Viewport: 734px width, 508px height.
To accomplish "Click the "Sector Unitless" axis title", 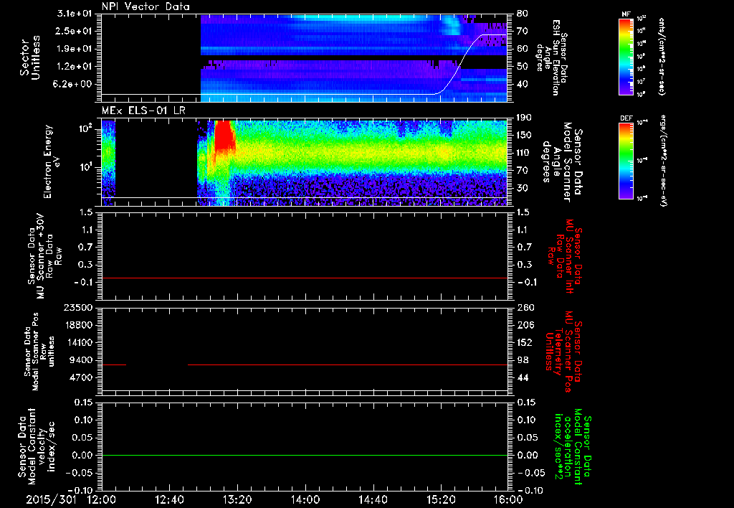I will [30, 57].
